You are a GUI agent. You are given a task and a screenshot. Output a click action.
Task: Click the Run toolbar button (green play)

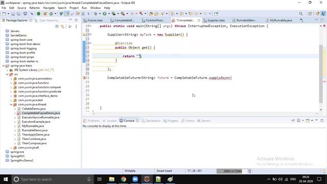tap(104, 14)
